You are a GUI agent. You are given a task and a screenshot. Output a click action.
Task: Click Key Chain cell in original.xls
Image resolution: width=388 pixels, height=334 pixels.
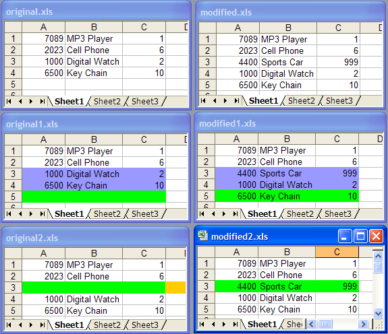coord(94,73)
